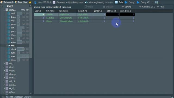Select the gen... table in tree
Image resolution: width=174 pixels, height=98 pixels.
[x=14, y=24]
